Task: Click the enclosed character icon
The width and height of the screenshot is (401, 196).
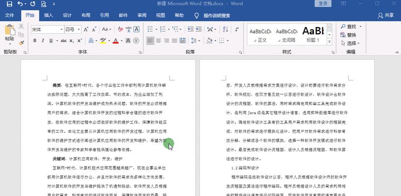Action: pyautogui.click(x=136, y=41)
